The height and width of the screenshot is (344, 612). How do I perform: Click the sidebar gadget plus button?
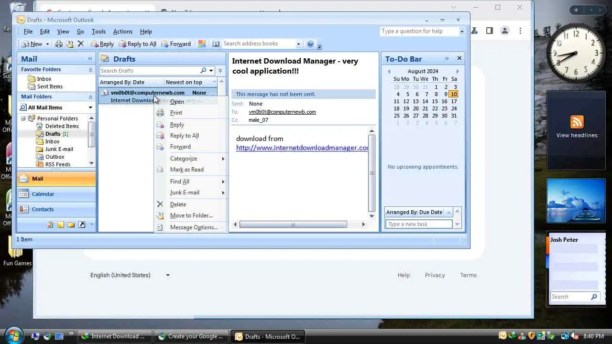point(576,10)
